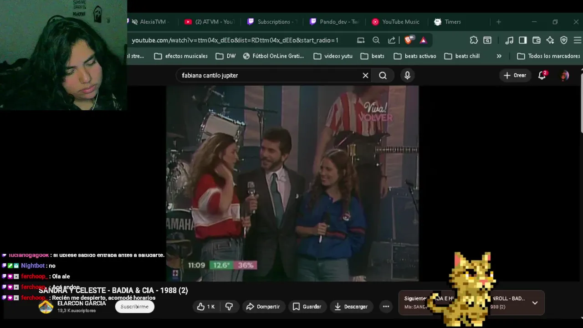Switch to the AlexiaTVM browser tab
583x328 pixels.
(x=150, y=22)
